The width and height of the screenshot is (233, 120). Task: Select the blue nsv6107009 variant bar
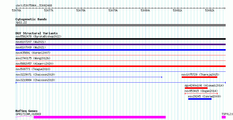(x=120, y=50)
